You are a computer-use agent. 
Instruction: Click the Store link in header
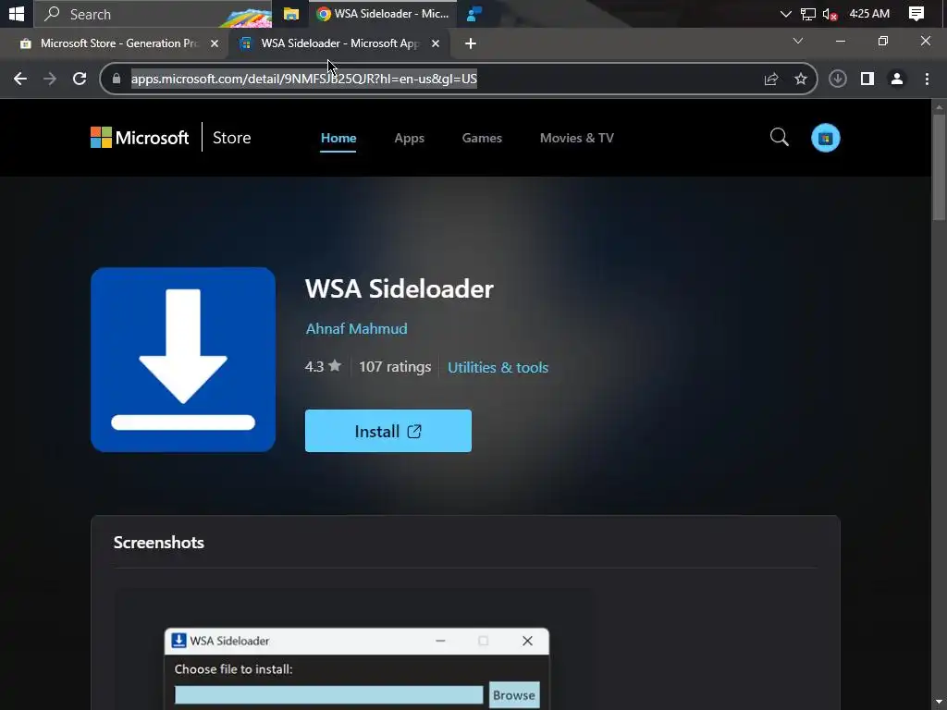pos(231,138)
